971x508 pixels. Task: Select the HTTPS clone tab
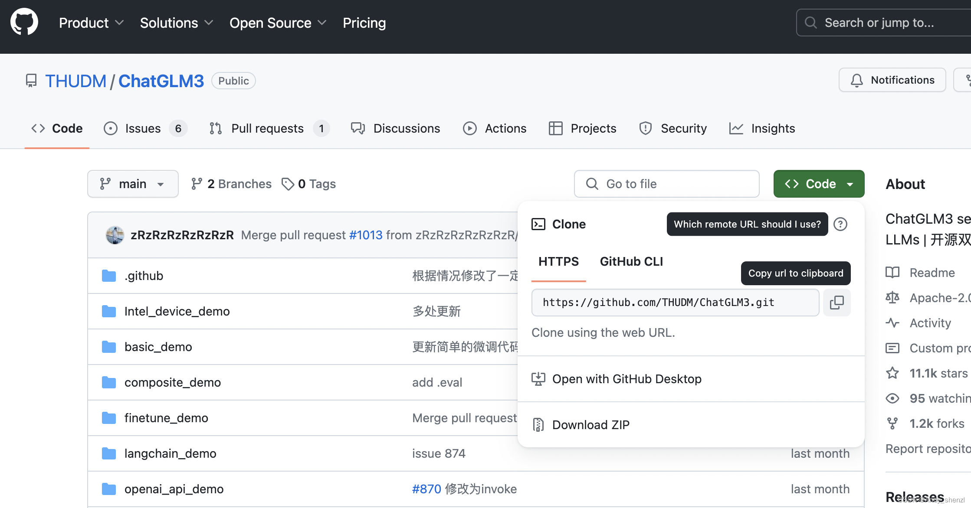click(x=558, y=261)
